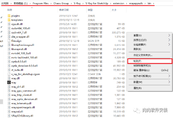Click the SIGN 文件 type cell
Image resolution: width=173 pixels, height=118 pixels.
93,41
